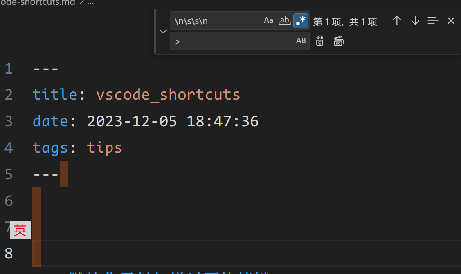Click the Replace All icon
Image resolution: width=461 pixels, height=274 pixels.
click(338, 41)
